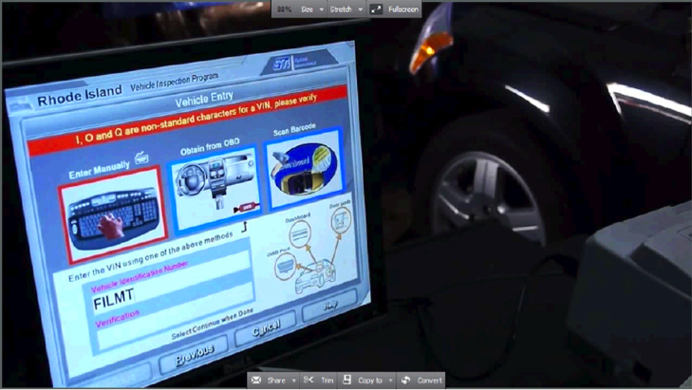The width and height of the screenshot is (692, 390).
Task: Click the Fullscreen text label
Action: (403, 9)
